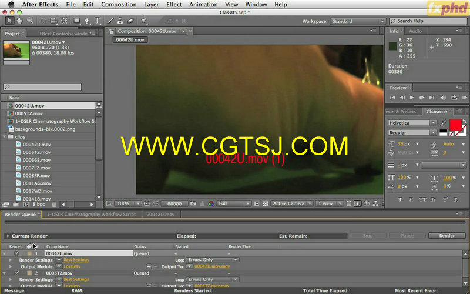Select the Eraser tool

click(130, 21)
